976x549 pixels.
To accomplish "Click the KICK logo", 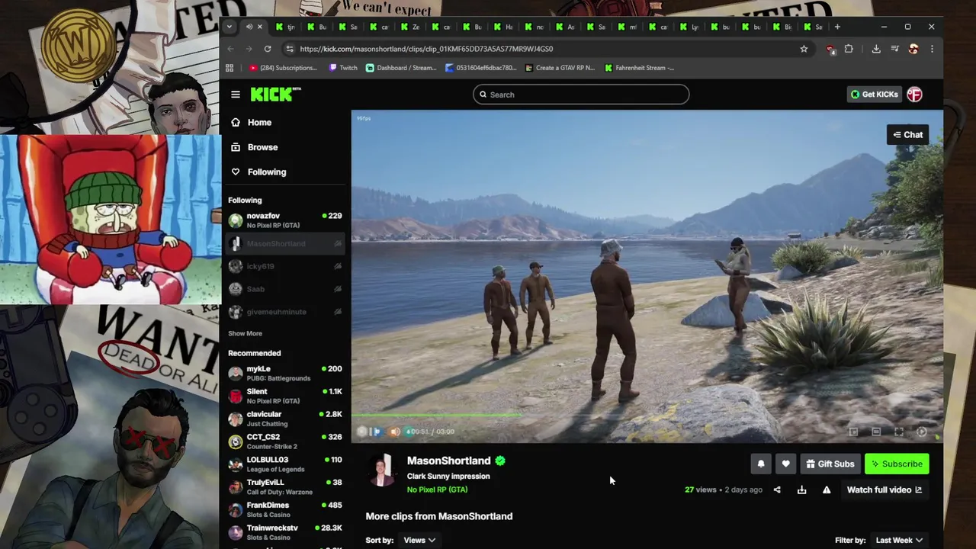I will (x=275, y=94).
